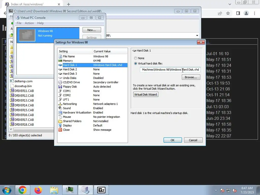Image resolution: width=260 pixels, height=195 pixels.
Task: Click the Setting column header
Action: click(x=75, y=51)
